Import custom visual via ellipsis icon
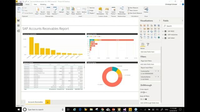200x112 pixels. click(x=141, y=40)
